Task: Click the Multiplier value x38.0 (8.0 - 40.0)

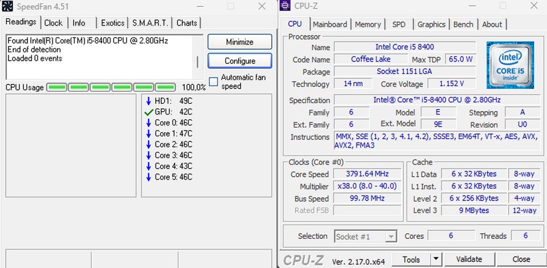Action: [x=367, y=186]
